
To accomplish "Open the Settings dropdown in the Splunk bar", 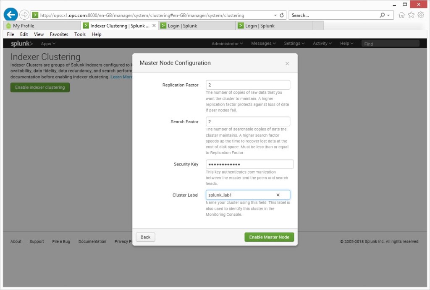I will [295, 43].
